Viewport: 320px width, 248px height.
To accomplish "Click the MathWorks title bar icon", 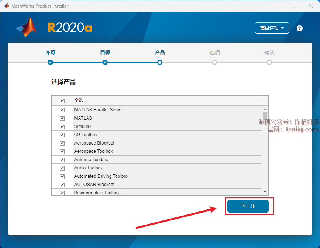I will coord(6,6).
